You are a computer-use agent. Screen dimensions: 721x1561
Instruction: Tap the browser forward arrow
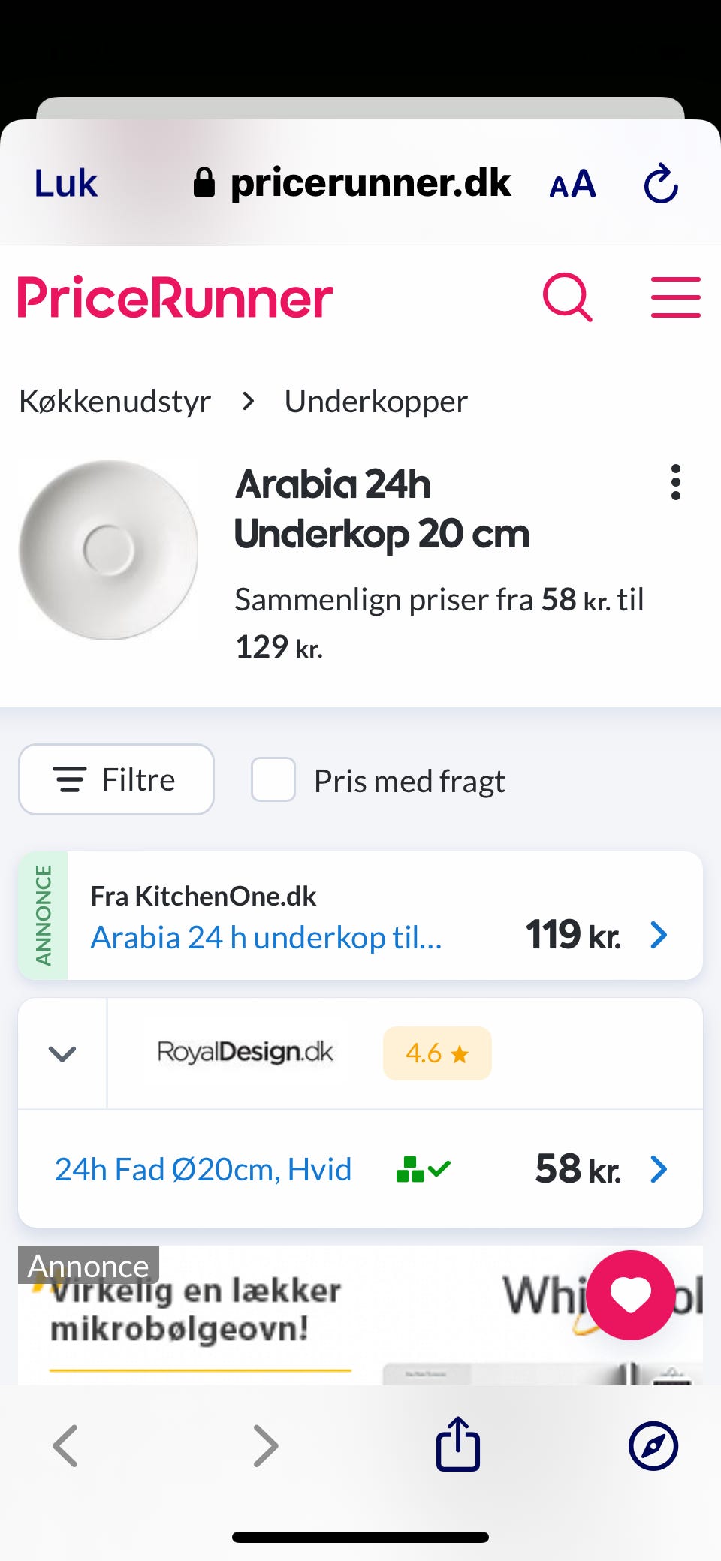tap(265, 1445)
